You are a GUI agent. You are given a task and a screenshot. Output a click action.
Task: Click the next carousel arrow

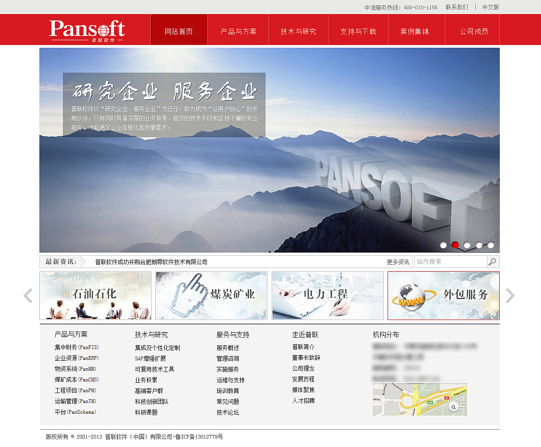click(x=511, y=295)
